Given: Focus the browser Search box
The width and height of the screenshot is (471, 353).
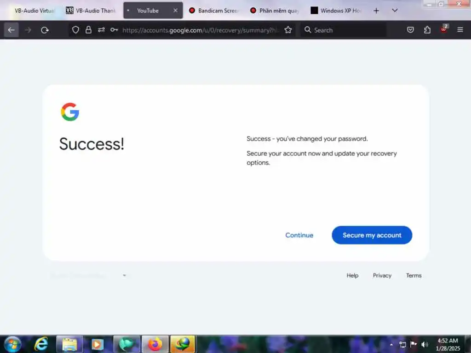Looking at the screenshot, I should 344,30.
